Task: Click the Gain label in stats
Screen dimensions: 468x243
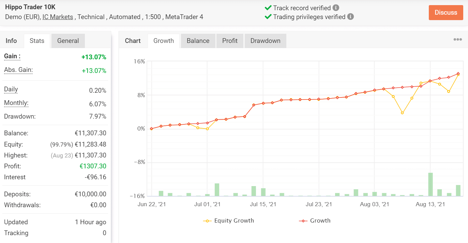Action: click(12, 56)
